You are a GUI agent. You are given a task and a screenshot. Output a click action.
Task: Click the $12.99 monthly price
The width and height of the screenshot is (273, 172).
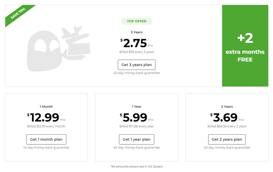46,118
